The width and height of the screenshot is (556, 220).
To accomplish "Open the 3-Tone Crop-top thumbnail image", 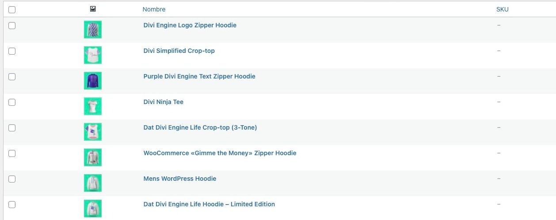I will pos(93,132).
